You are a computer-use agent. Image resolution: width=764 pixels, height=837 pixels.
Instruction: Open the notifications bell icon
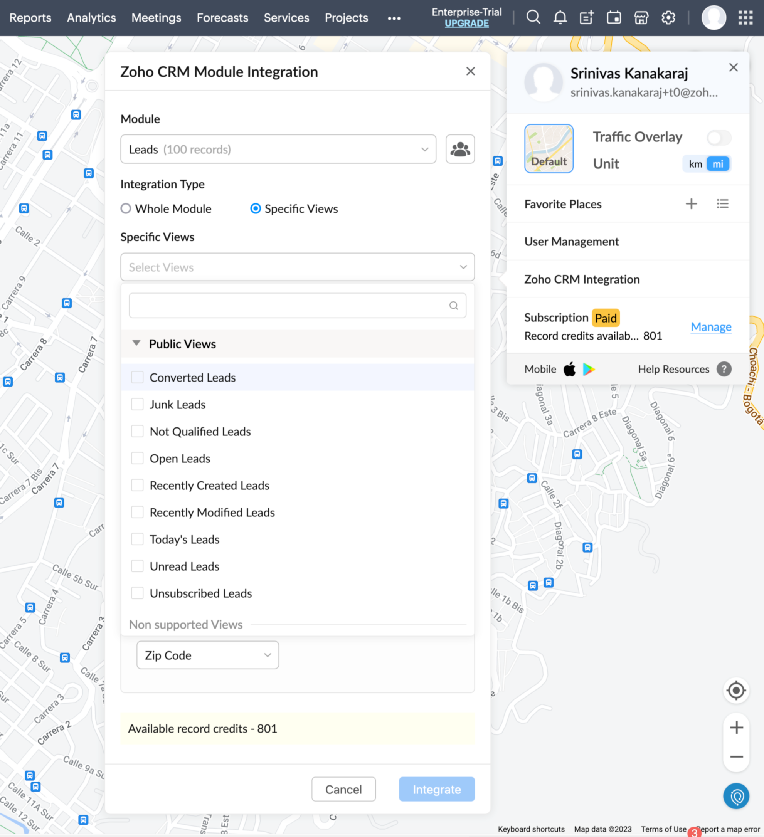pos(560,18)
